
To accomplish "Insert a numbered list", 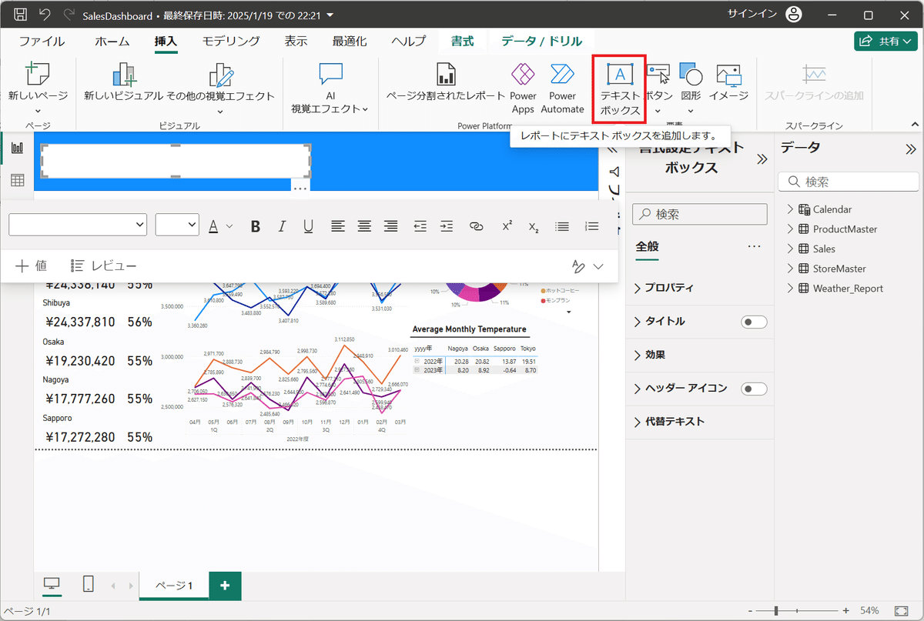I will pyautogui.click(x=591, y=225).
